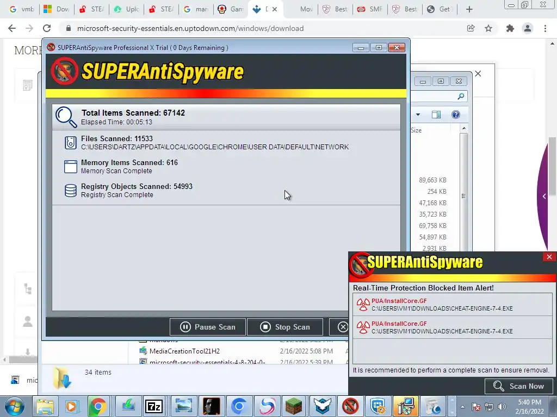The width and height of the screenshot is (557, 417).
Task: Click the Pause Scan button
Action: click(208, 327)
